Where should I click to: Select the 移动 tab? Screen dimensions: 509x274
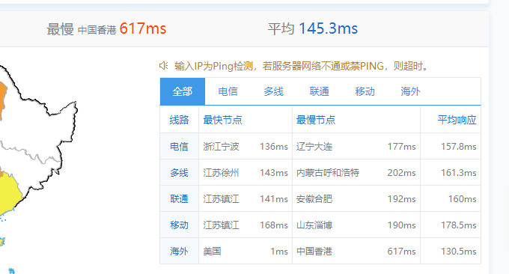pos(365,91)
